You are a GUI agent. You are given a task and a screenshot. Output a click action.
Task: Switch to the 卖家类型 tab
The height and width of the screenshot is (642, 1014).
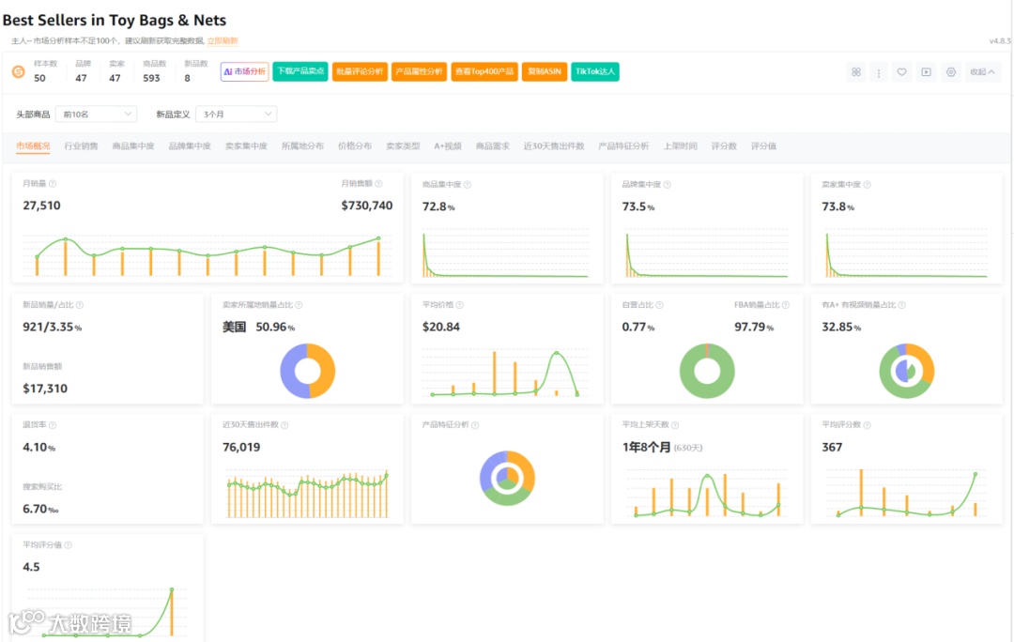[403, 146]
